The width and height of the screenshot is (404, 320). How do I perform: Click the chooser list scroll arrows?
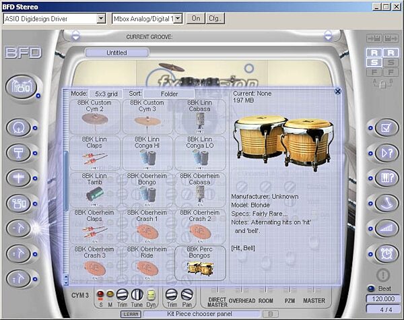pos(66,280)
